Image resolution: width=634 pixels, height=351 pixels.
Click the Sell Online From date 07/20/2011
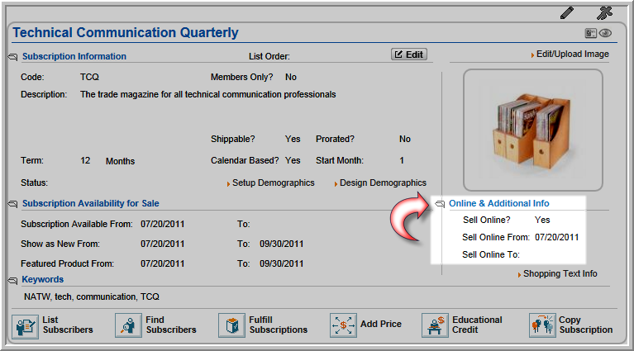[x=557, y=238]
